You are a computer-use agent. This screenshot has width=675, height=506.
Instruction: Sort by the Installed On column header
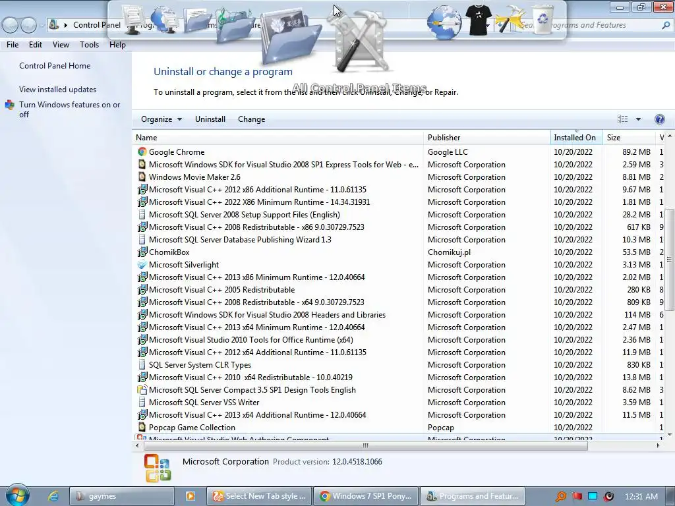(x=576, y=138)
